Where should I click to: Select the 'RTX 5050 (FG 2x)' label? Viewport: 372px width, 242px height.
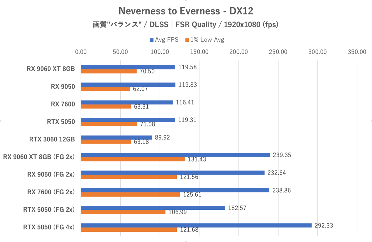pos(49,209)
